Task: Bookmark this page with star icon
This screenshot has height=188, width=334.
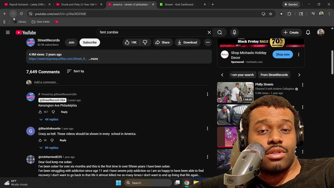Action: click(271, 14)
